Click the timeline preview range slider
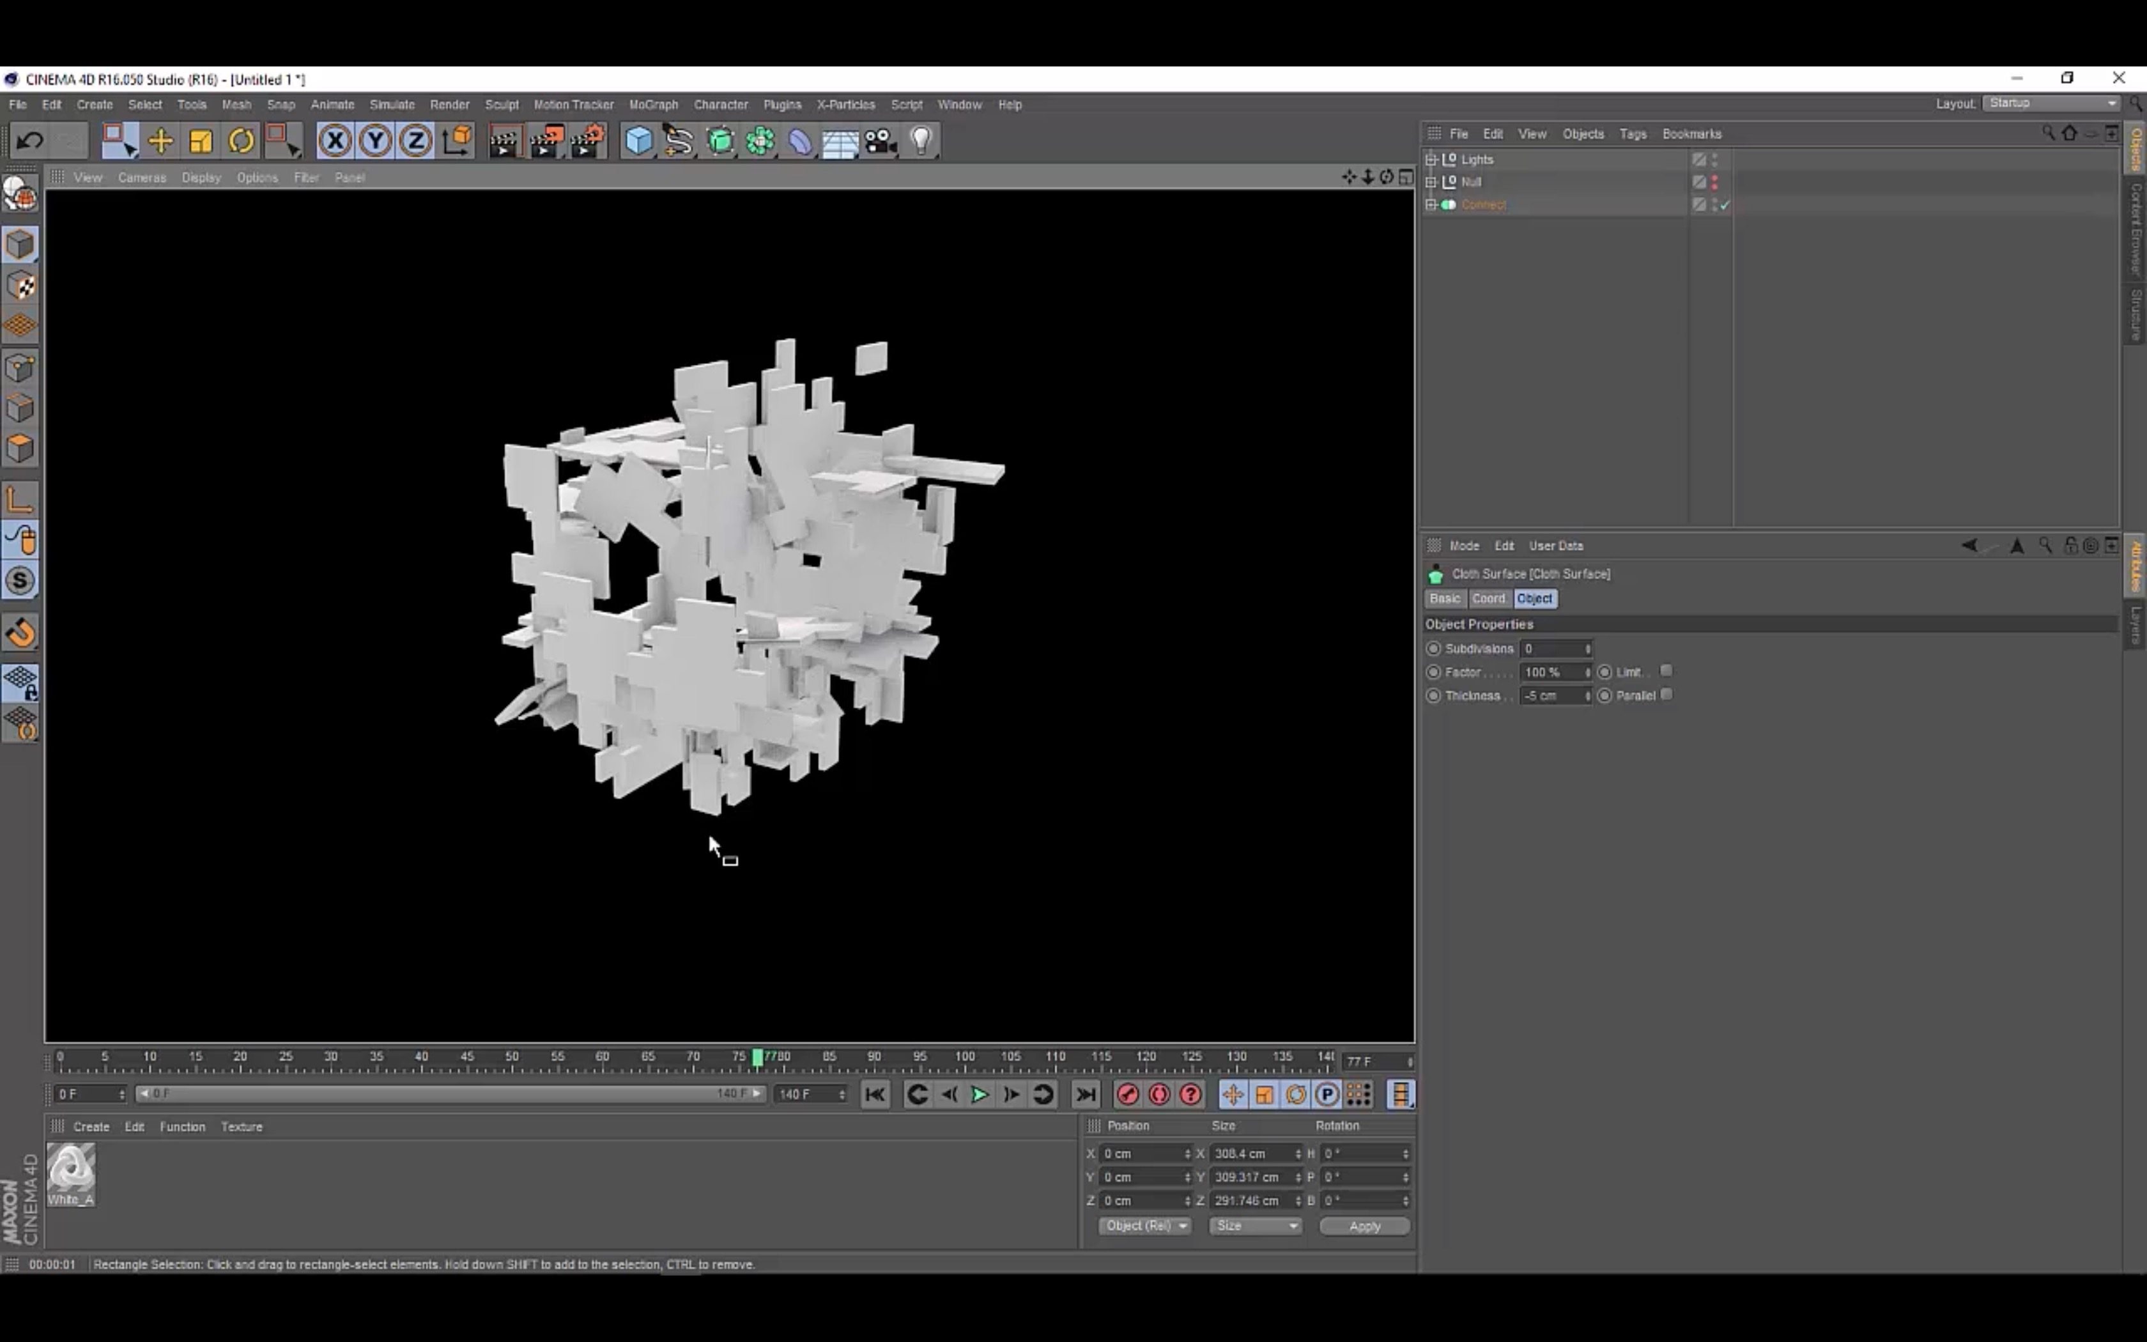The image size is (2147, 1342). pos(450,1093)
